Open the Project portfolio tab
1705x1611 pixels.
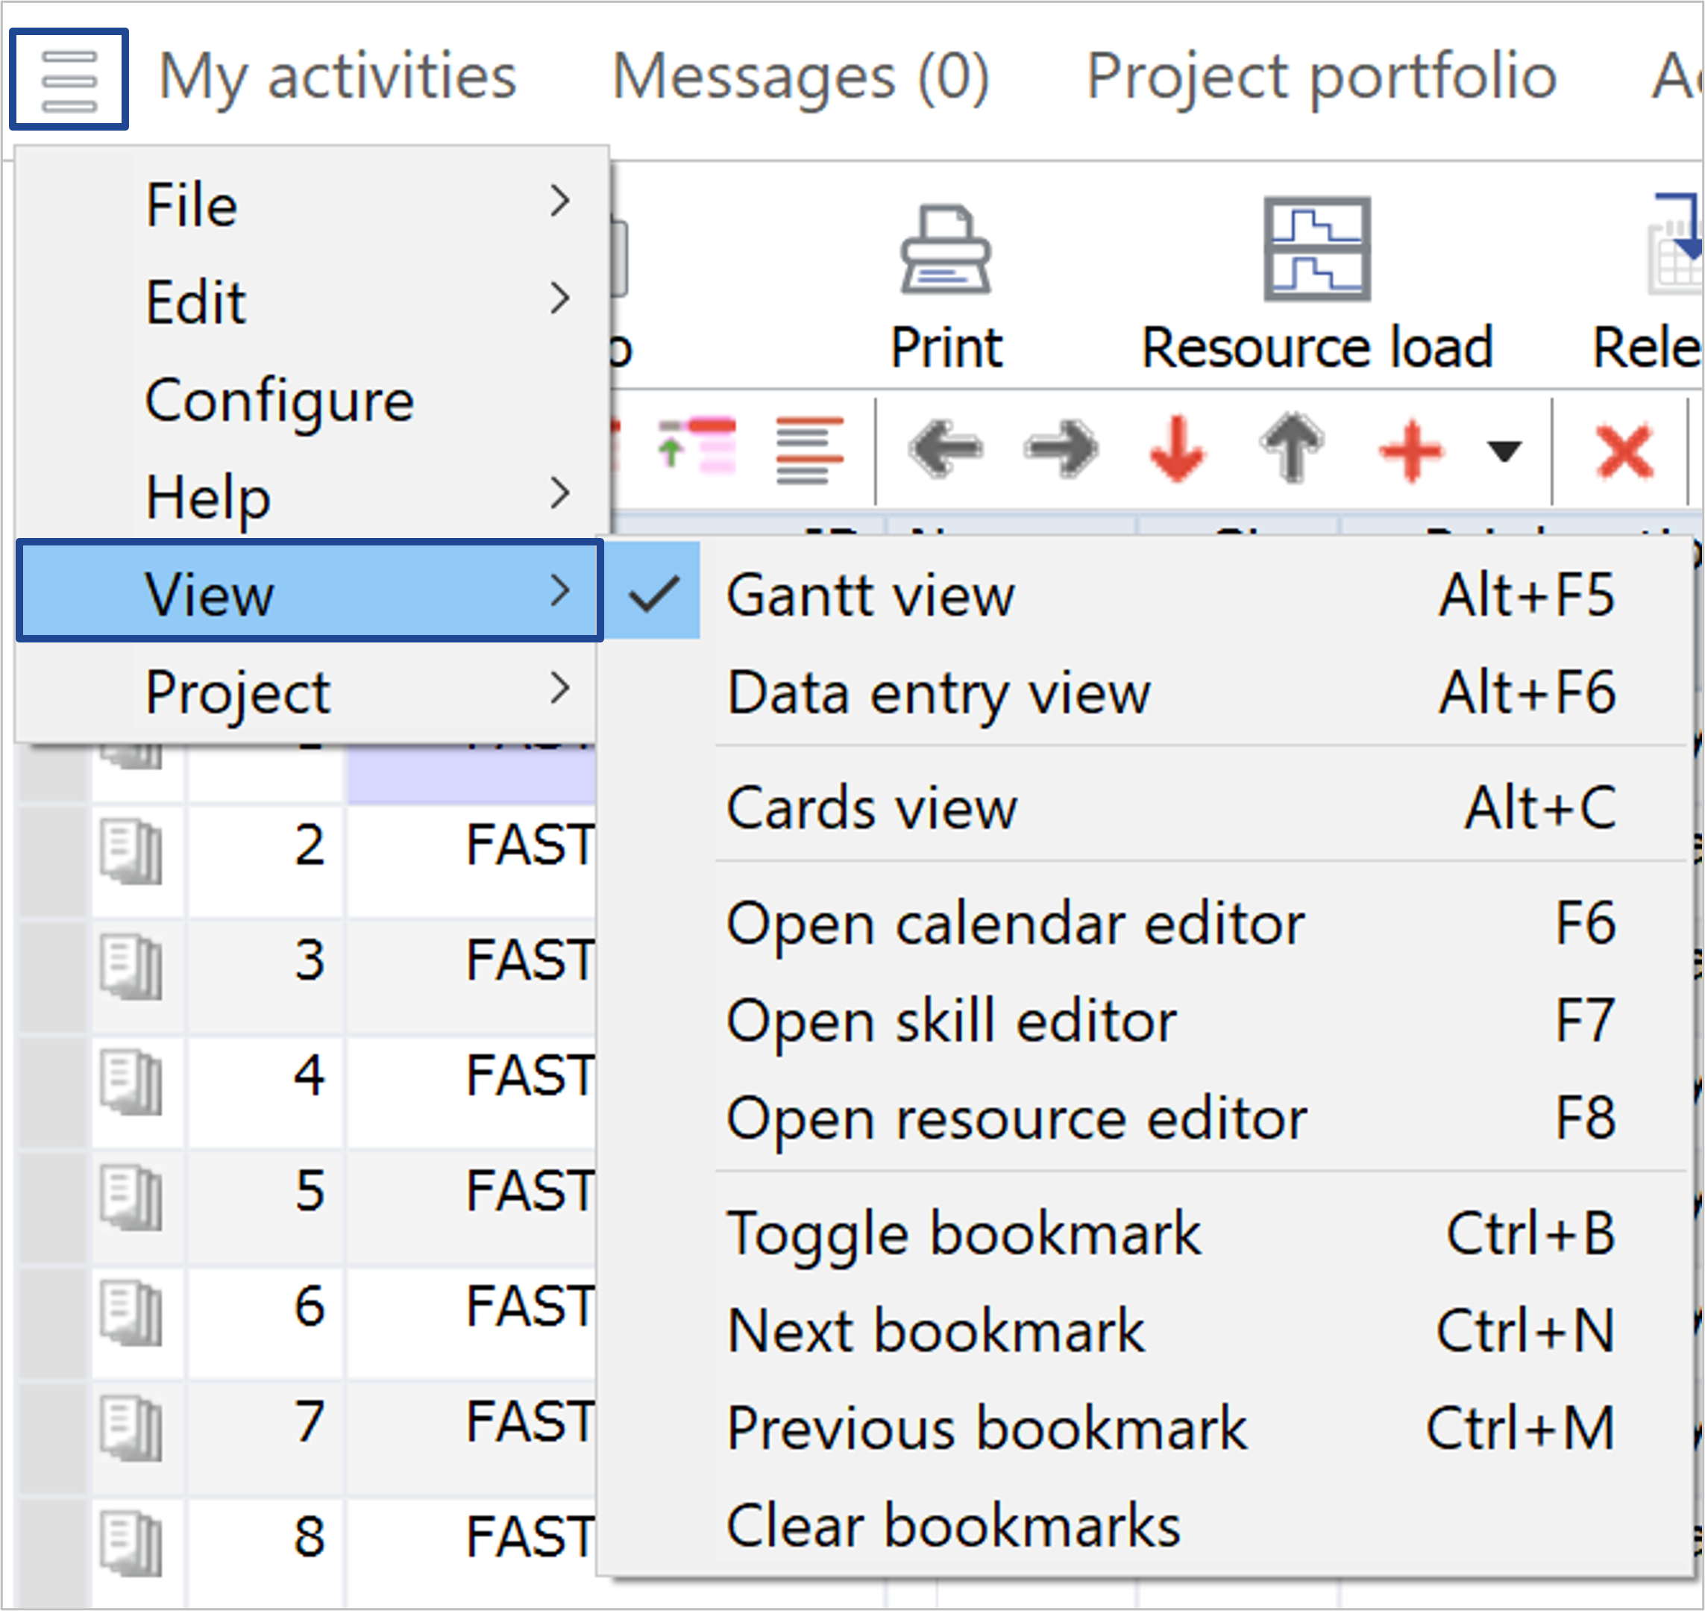click(1321, 79)
